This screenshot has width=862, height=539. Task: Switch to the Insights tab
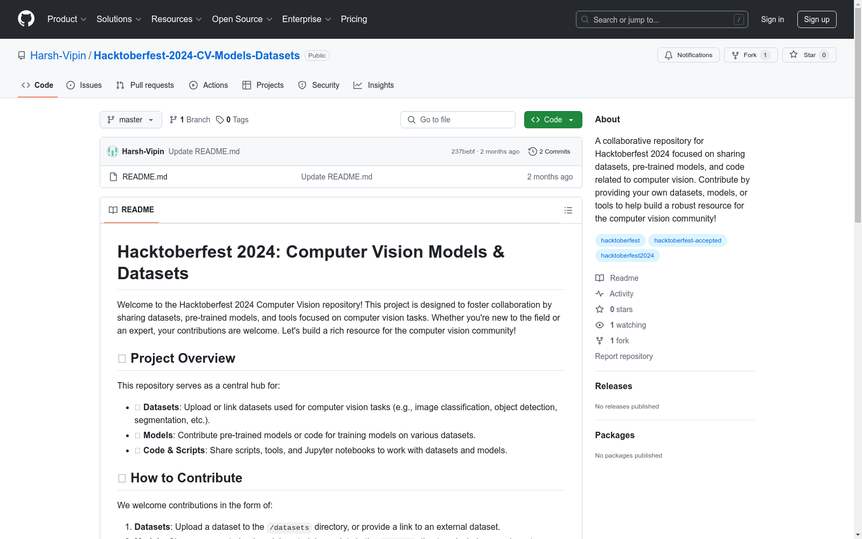(374, 85)
